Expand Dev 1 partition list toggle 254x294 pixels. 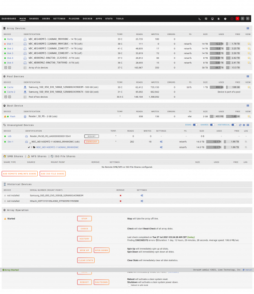(x=30, y=143)
